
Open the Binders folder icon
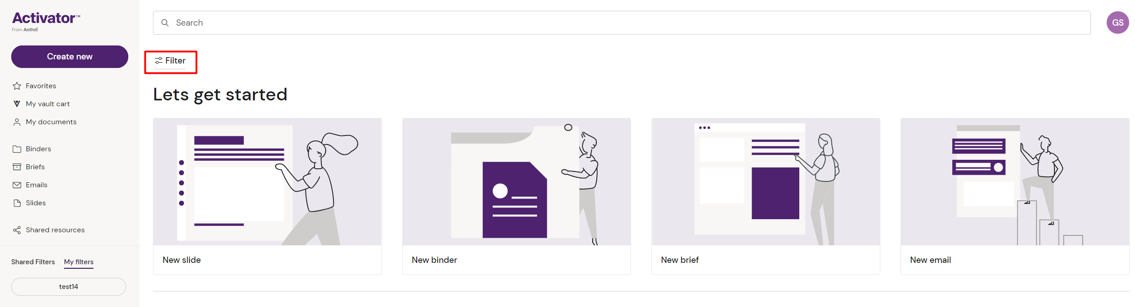[x=17, y=149]
